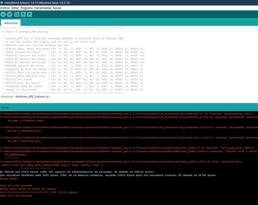Open the Ayuda menu
Viewport: 258px width, 205px height.
click(57, 8)
